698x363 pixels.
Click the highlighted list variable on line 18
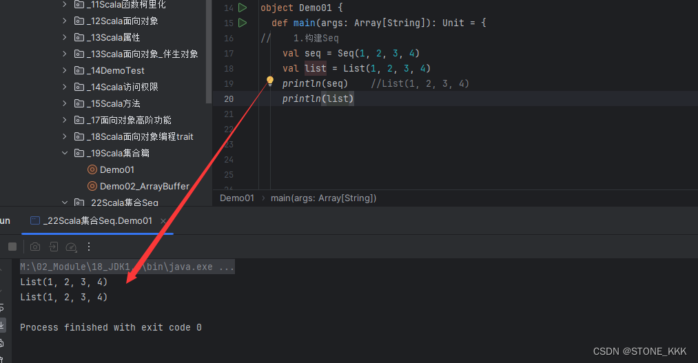(316, 68)
